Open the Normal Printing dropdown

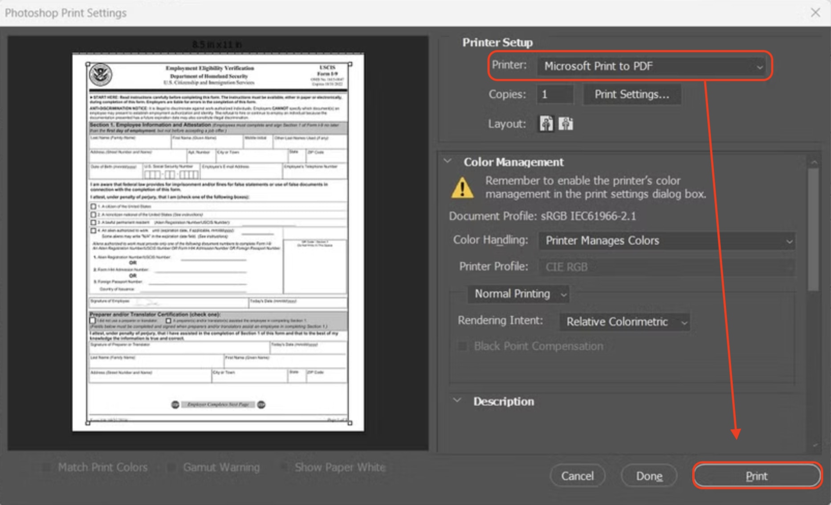coord(517,294)
